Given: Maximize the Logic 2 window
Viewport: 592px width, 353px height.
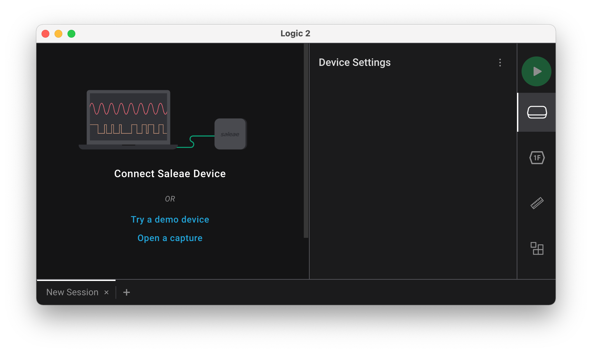Looking at the screenshot, I should pos(71,34).
